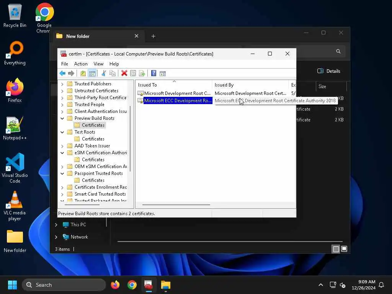Open Visual Studio Code desktop shortcut
This screenshot has height=294, width=392.
15,168
